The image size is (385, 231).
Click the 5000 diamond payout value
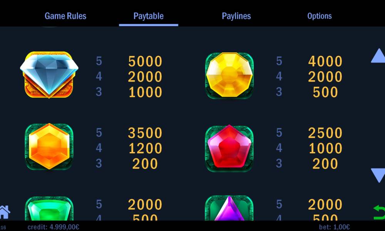pyautogui.click(x=145, y=61)
